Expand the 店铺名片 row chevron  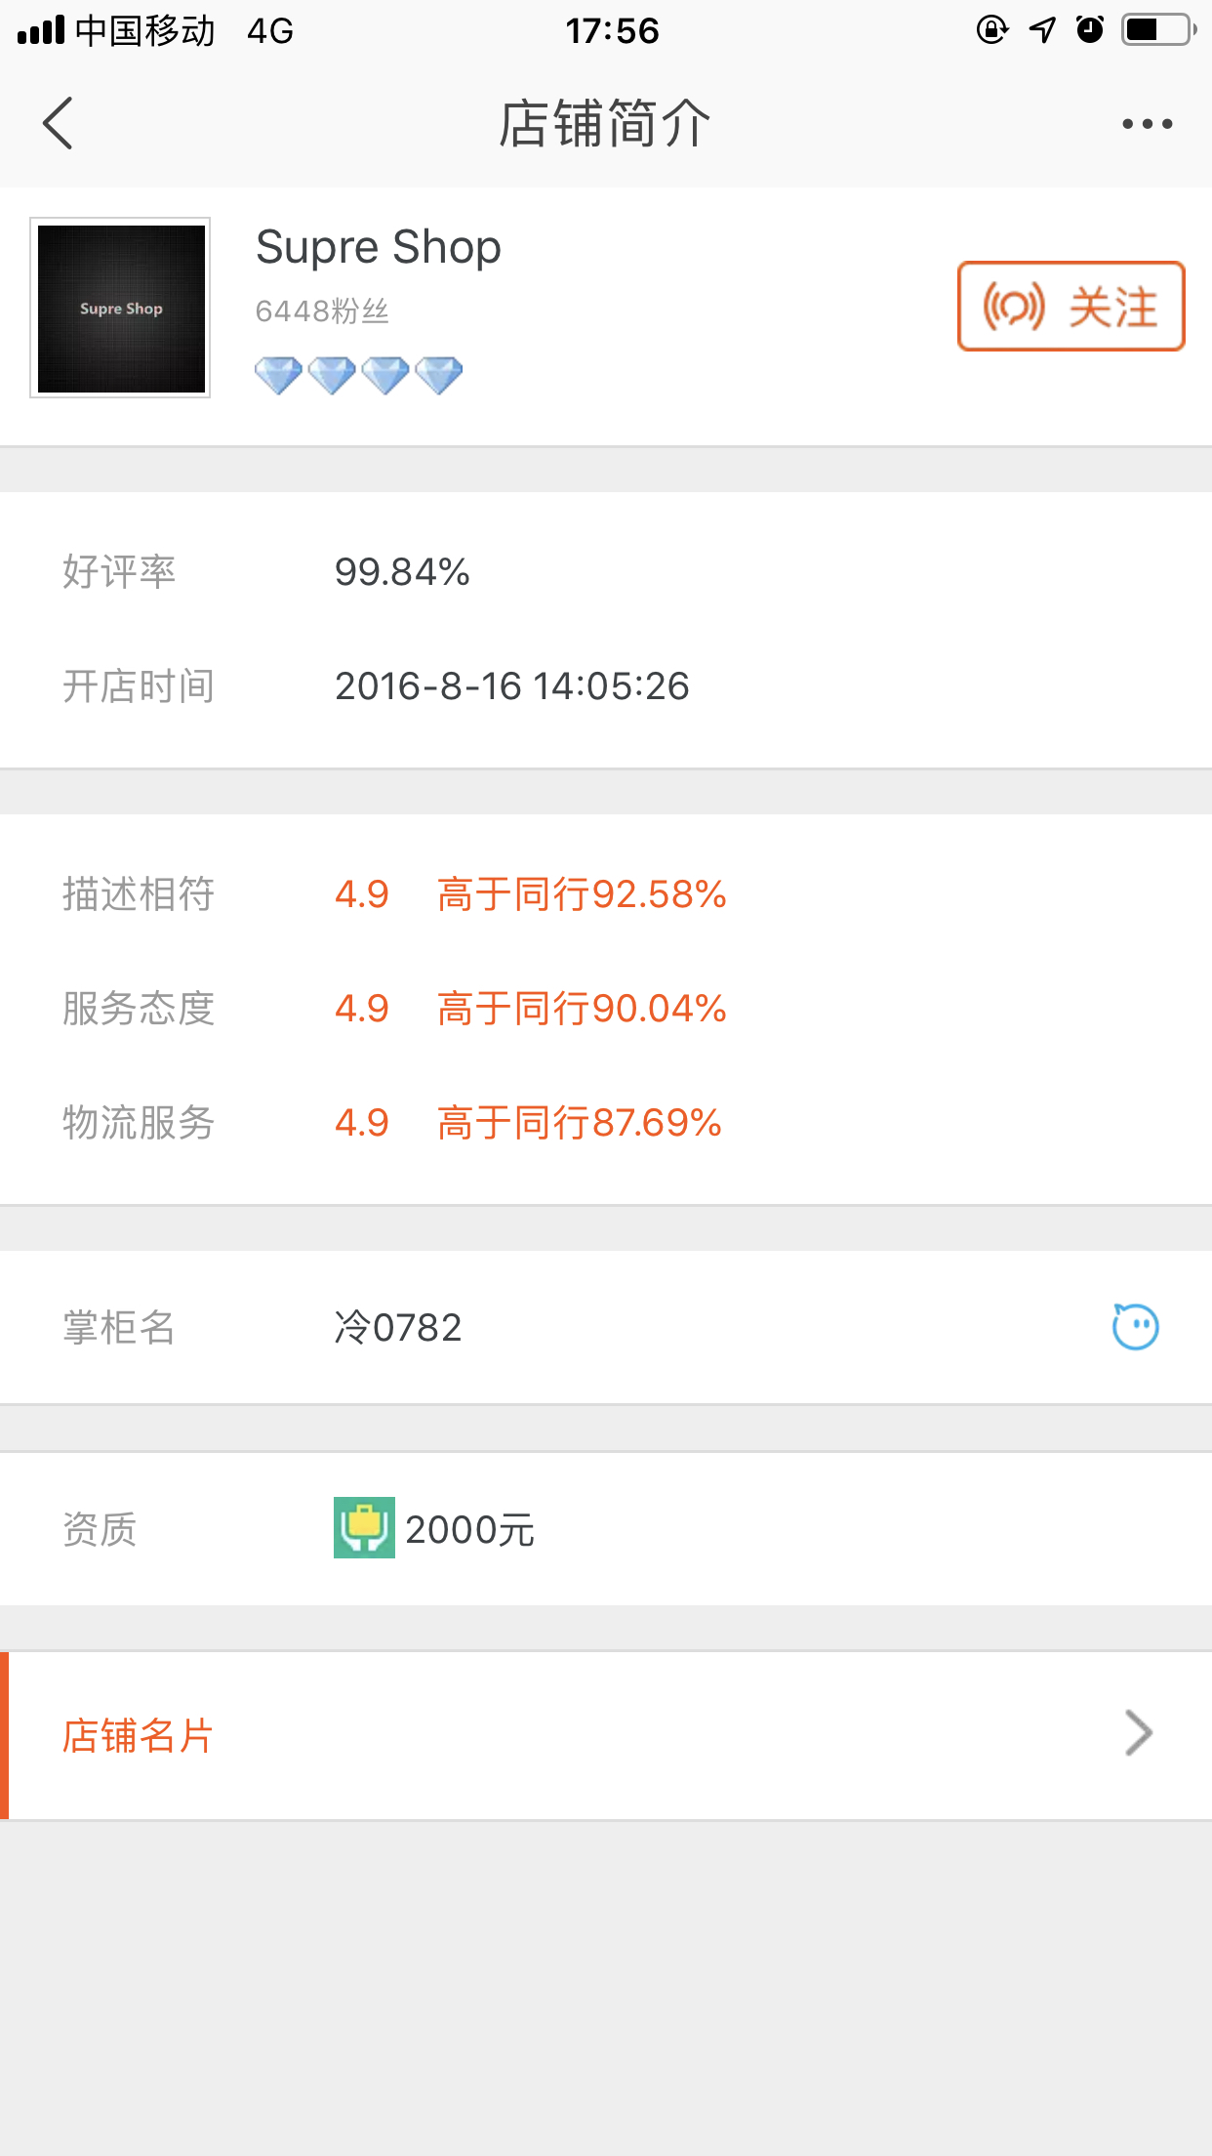pyautogui.click(x=1138, y=1733)
